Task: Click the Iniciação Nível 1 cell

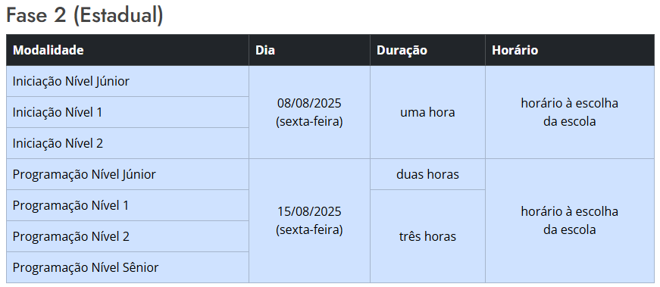Action: (127, 112)
